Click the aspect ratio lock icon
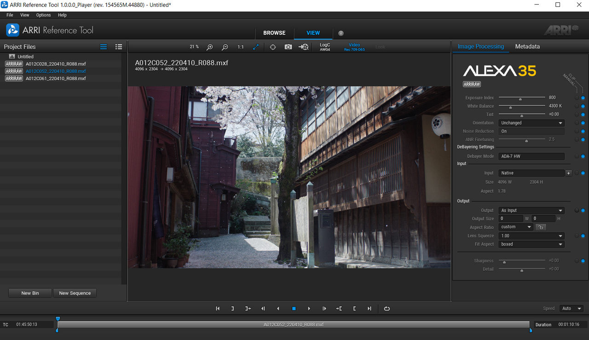This screenshot has width=589, height=340. click(x=541, y=227)
